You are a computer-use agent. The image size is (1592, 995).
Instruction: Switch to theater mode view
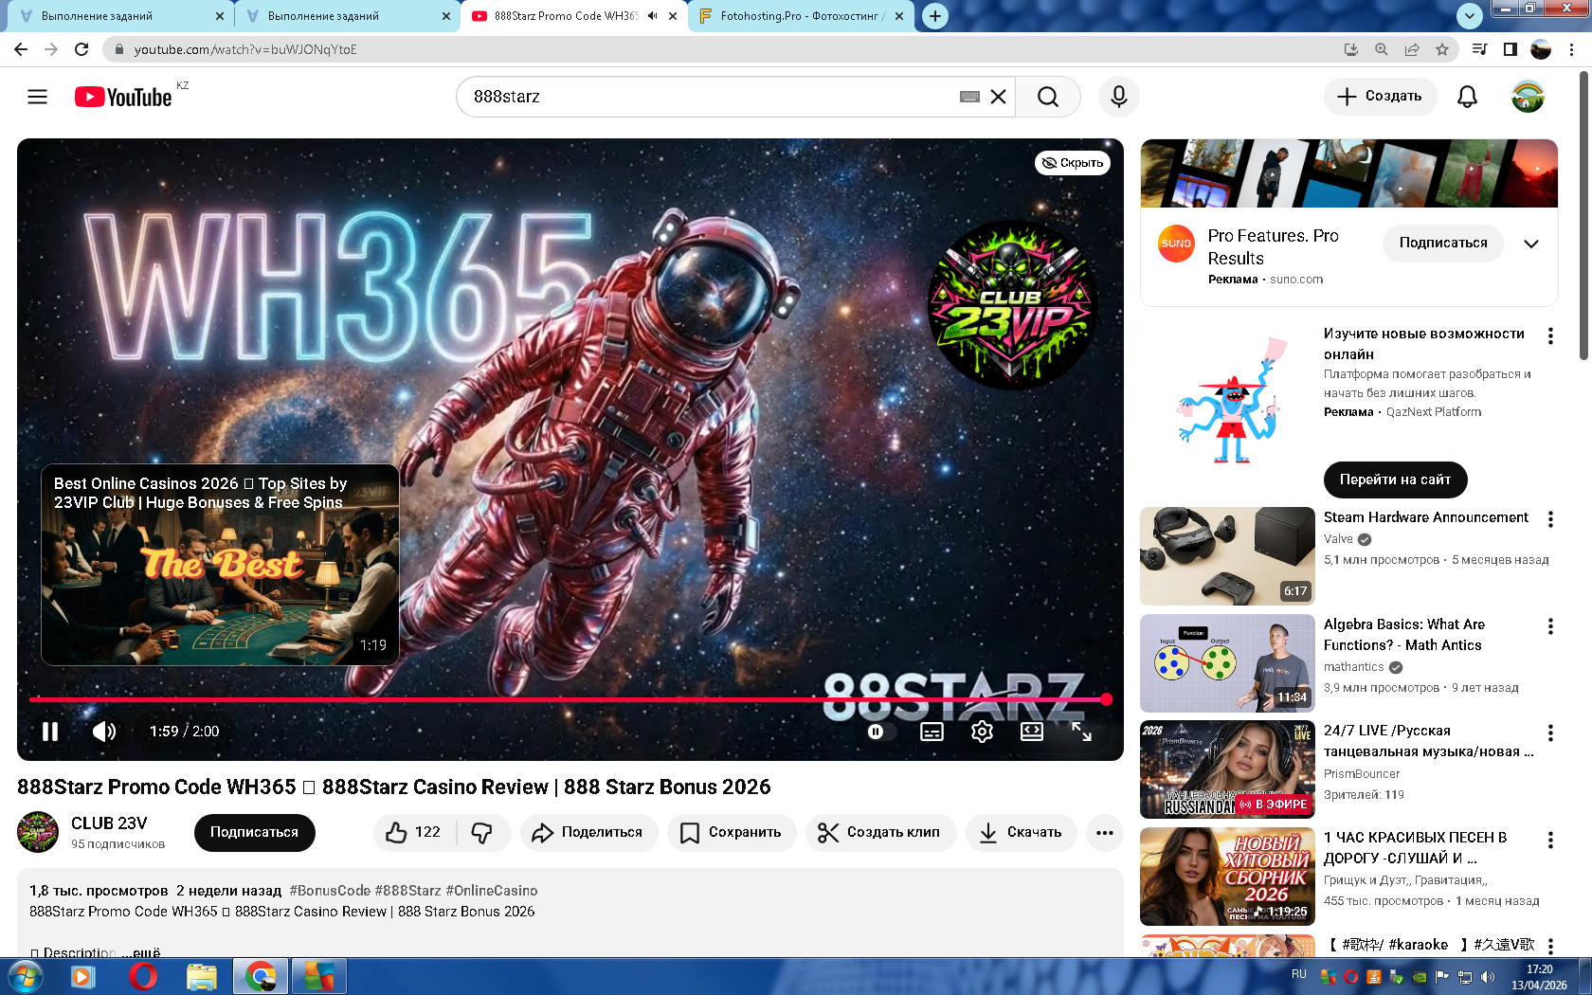click(1031, 732)
